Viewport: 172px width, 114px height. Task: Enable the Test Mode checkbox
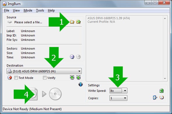click(16, 78)
